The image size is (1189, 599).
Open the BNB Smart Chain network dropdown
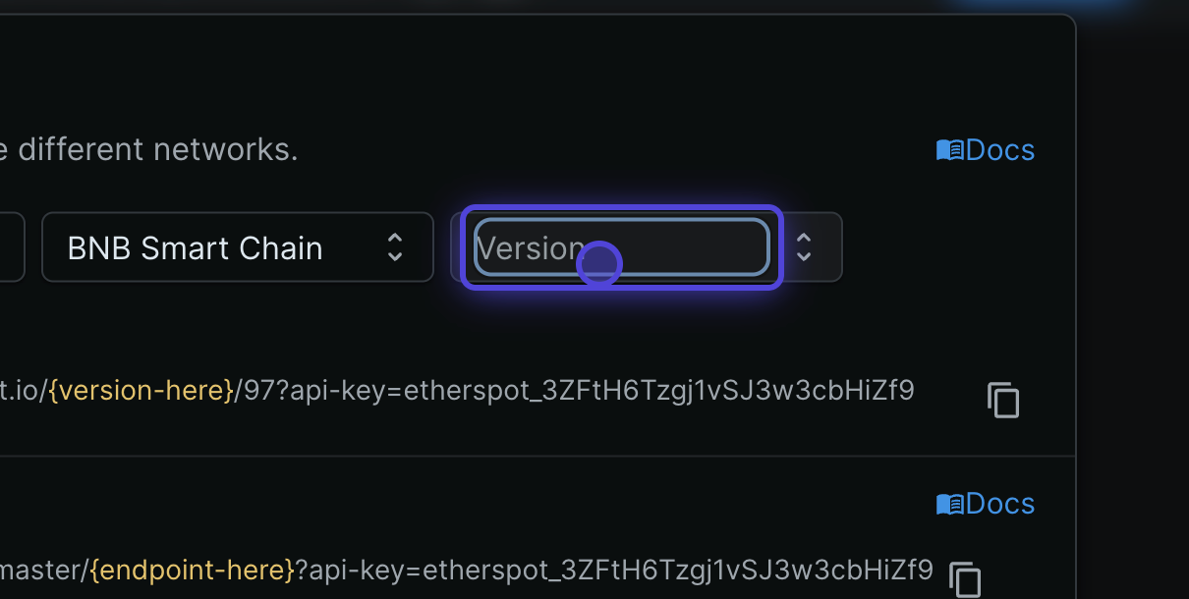pyautogui.click(x=236, y=247)
